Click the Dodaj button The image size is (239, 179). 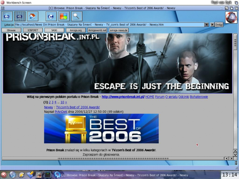point(219,25)
